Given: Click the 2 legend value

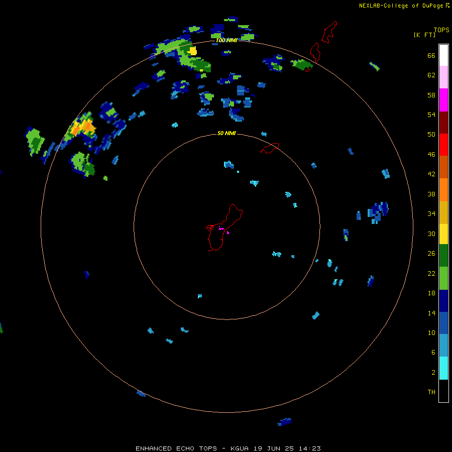Looking at the screenshot, I should click(x=433, y=373).
